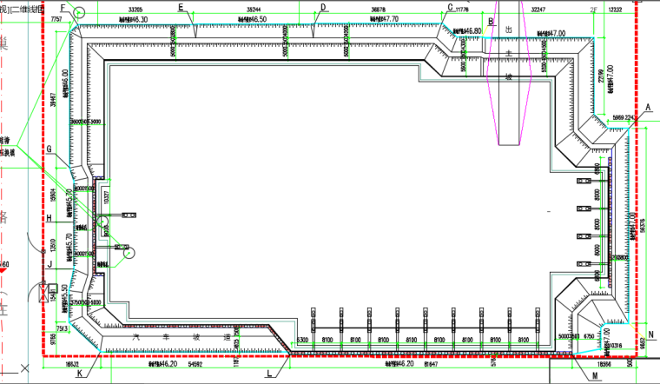Click section label M at bottom right
The image size is (660, 384).
595,375
